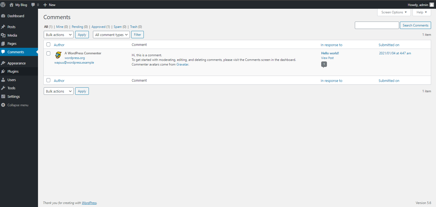Click the Dashboard gauge icon in sidebar

[3, 16]
